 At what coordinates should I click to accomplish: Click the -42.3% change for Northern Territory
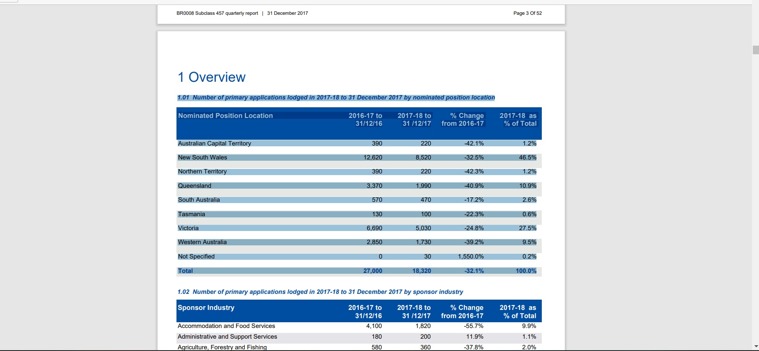point(474,171)
